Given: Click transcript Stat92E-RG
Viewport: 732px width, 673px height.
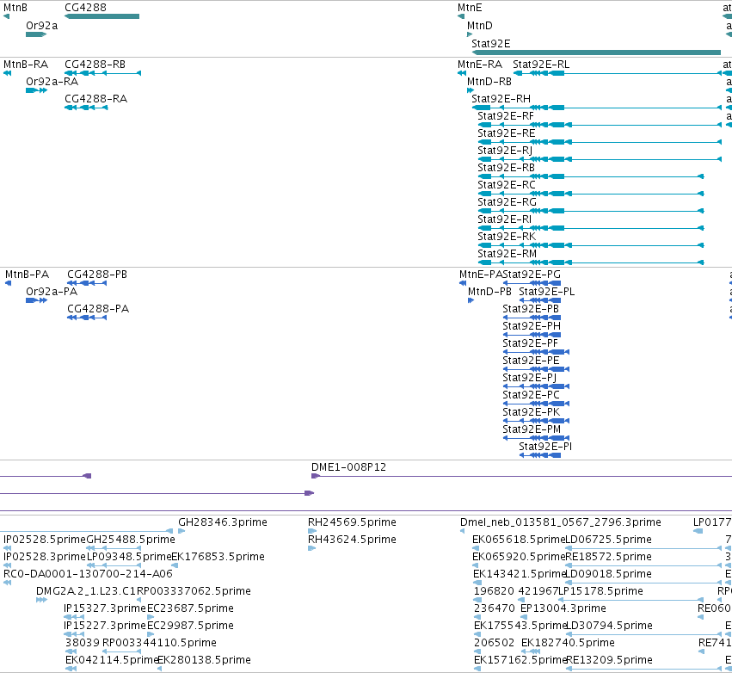Looking at the screenshot, I should click(x=507, y=203).
